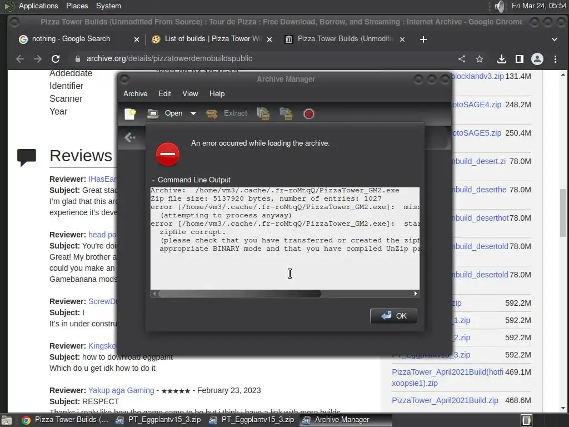Screen dimensions: 569x427
Task: Open the blocklandv3.zip download link
Action: (x=477, y=76)
